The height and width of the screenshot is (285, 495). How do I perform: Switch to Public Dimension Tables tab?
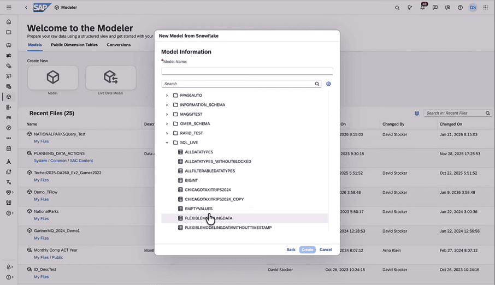(74, 45)
